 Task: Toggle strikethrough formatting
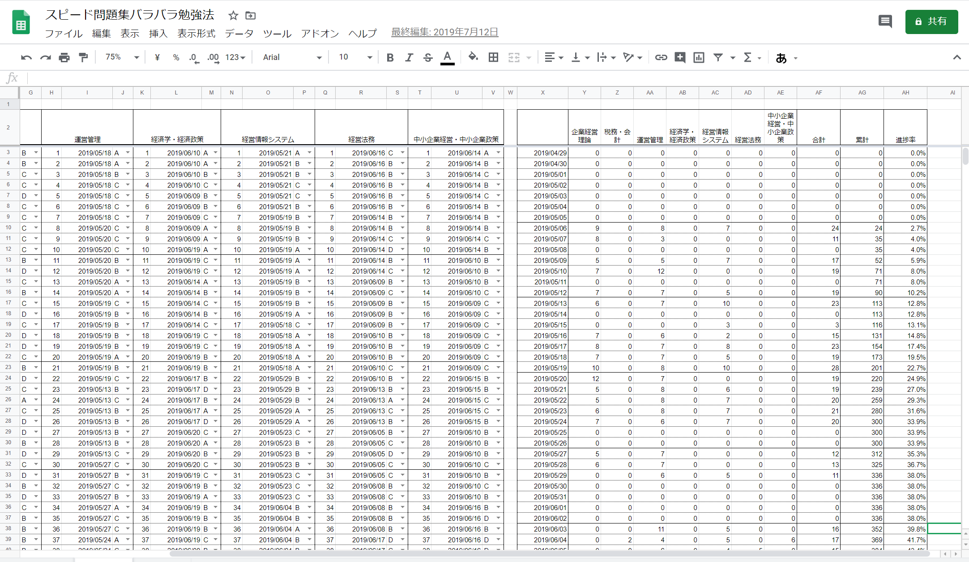(x=428, y=57)
